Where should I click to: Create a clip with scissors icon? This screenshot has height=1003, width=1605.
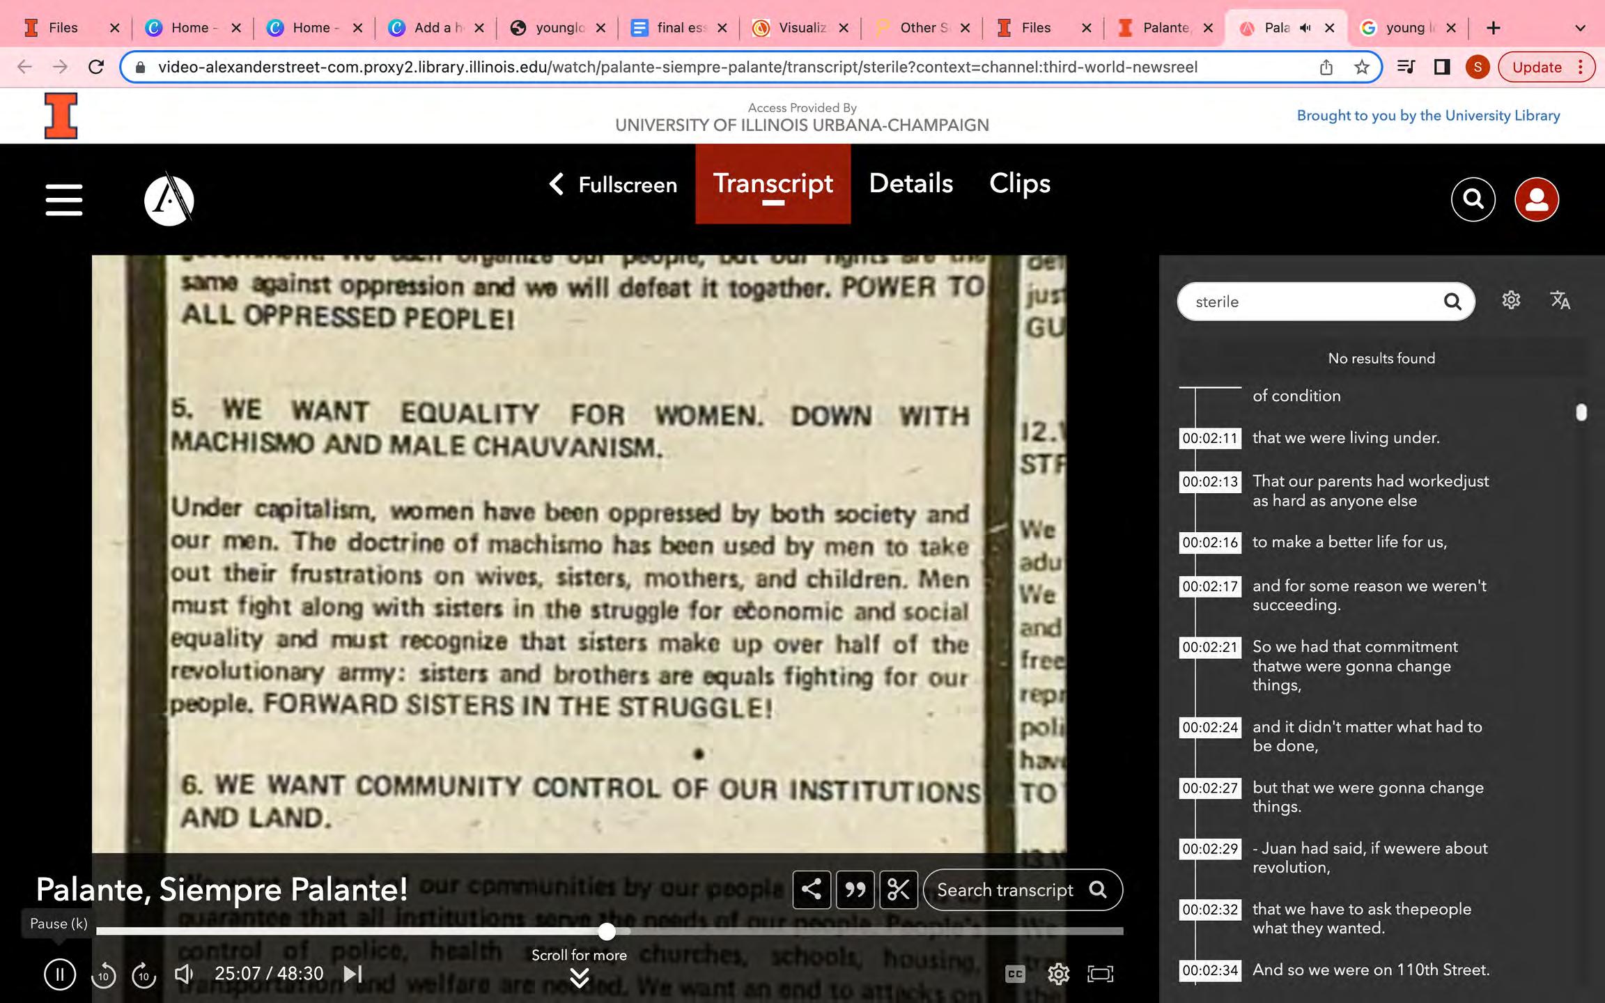point(899,889)
